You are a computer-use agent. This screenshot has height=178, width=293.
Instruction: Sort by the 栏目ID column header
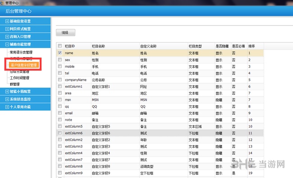[78, 46]
